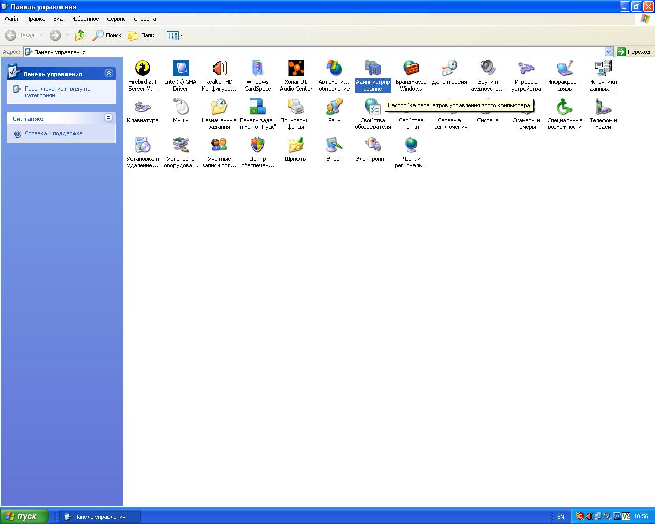Viewport: 655px width, 524px height.
Task: Click Справка и поддержка link
Action: coord(53,133)
